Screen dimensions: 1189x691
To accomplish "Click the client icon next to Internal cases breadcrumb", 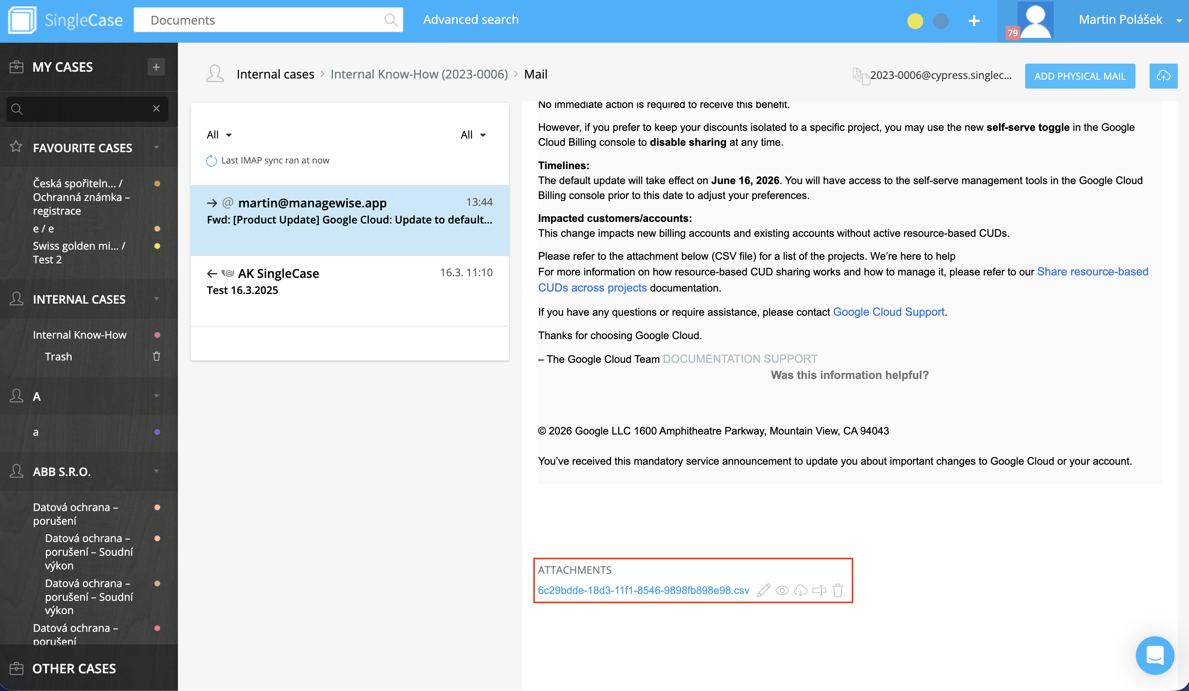I will (x=215, y=74).
